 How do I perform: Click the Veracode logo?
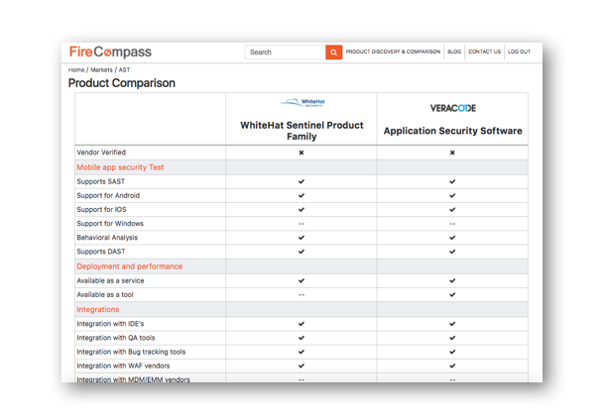coord(453,108)
